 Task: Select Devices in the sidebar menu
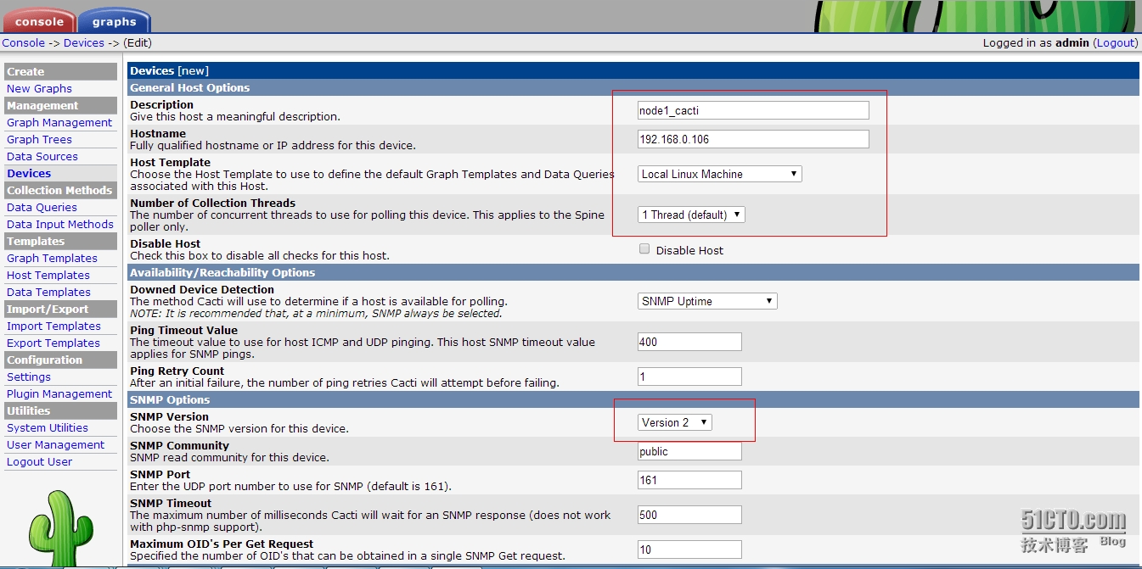[x=29, y=173]
